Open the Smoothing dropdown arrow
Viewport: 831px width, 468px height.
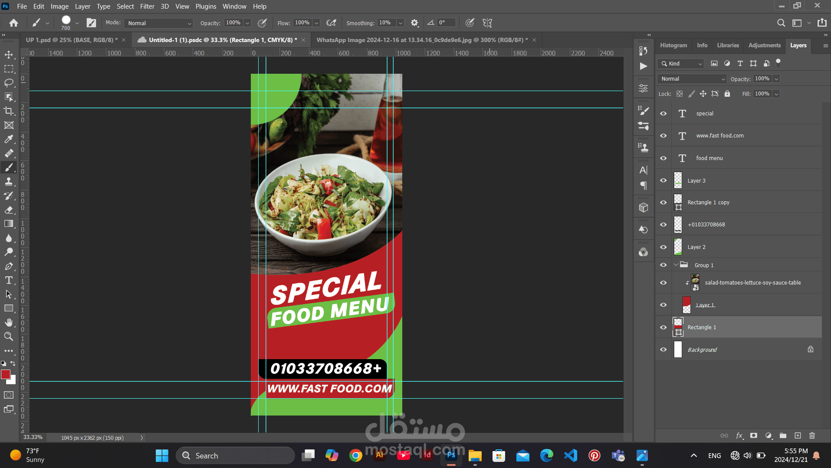tap(401, 23)
